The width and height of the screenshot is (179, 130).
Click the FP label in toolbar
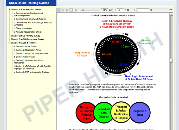coord(171,10)
